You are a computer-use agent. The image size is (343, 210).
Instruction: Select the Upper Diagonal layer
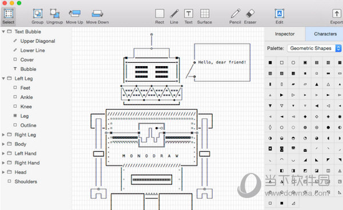click(38, 41)
